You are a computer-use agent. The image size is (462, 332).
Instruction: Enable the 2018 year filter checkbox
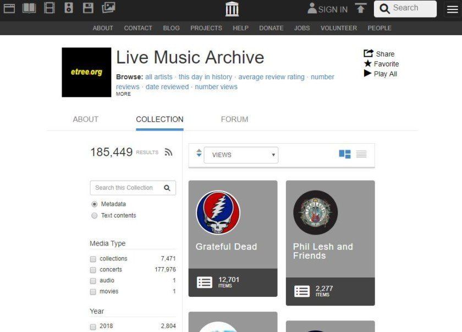(93, 326)
